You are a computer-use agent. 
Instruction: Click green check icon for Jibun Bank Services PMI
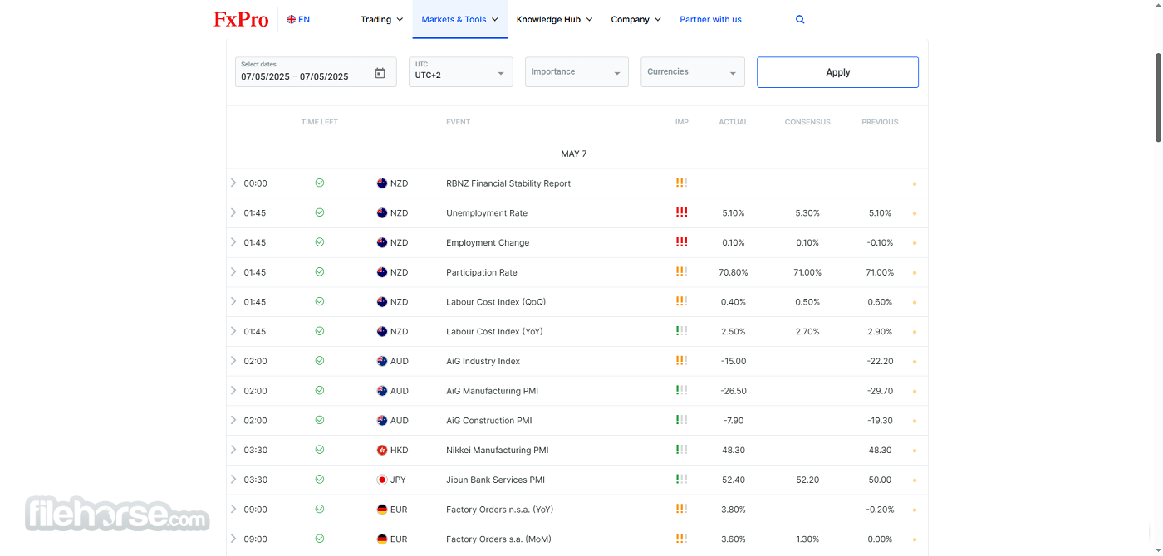(320, 479)
